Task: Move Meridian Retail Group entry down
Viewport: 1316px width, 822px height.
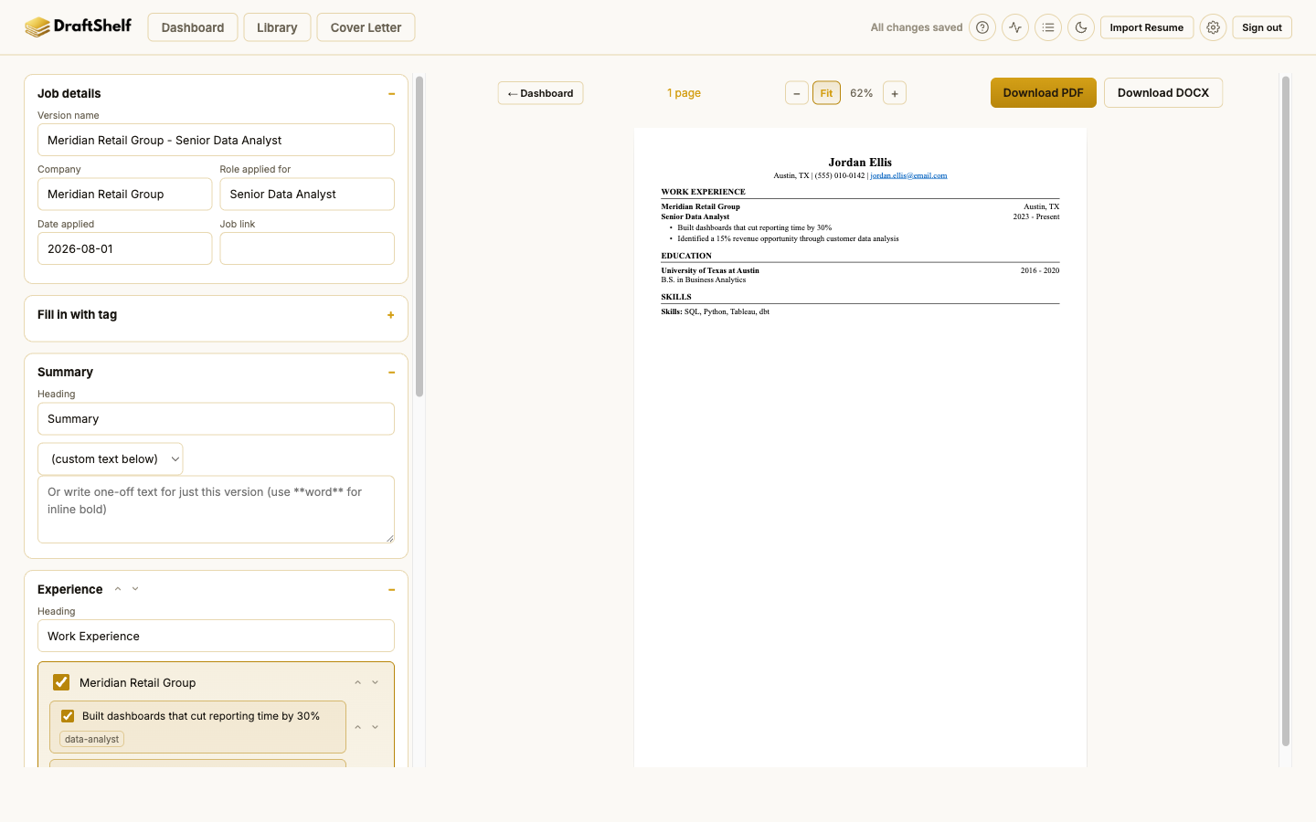Action: [x=375, y=682]
